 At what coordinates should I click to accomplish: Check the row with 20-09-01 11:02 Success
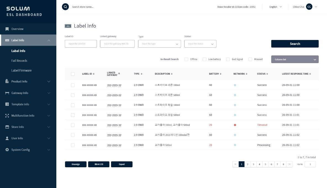coord(73,135)
